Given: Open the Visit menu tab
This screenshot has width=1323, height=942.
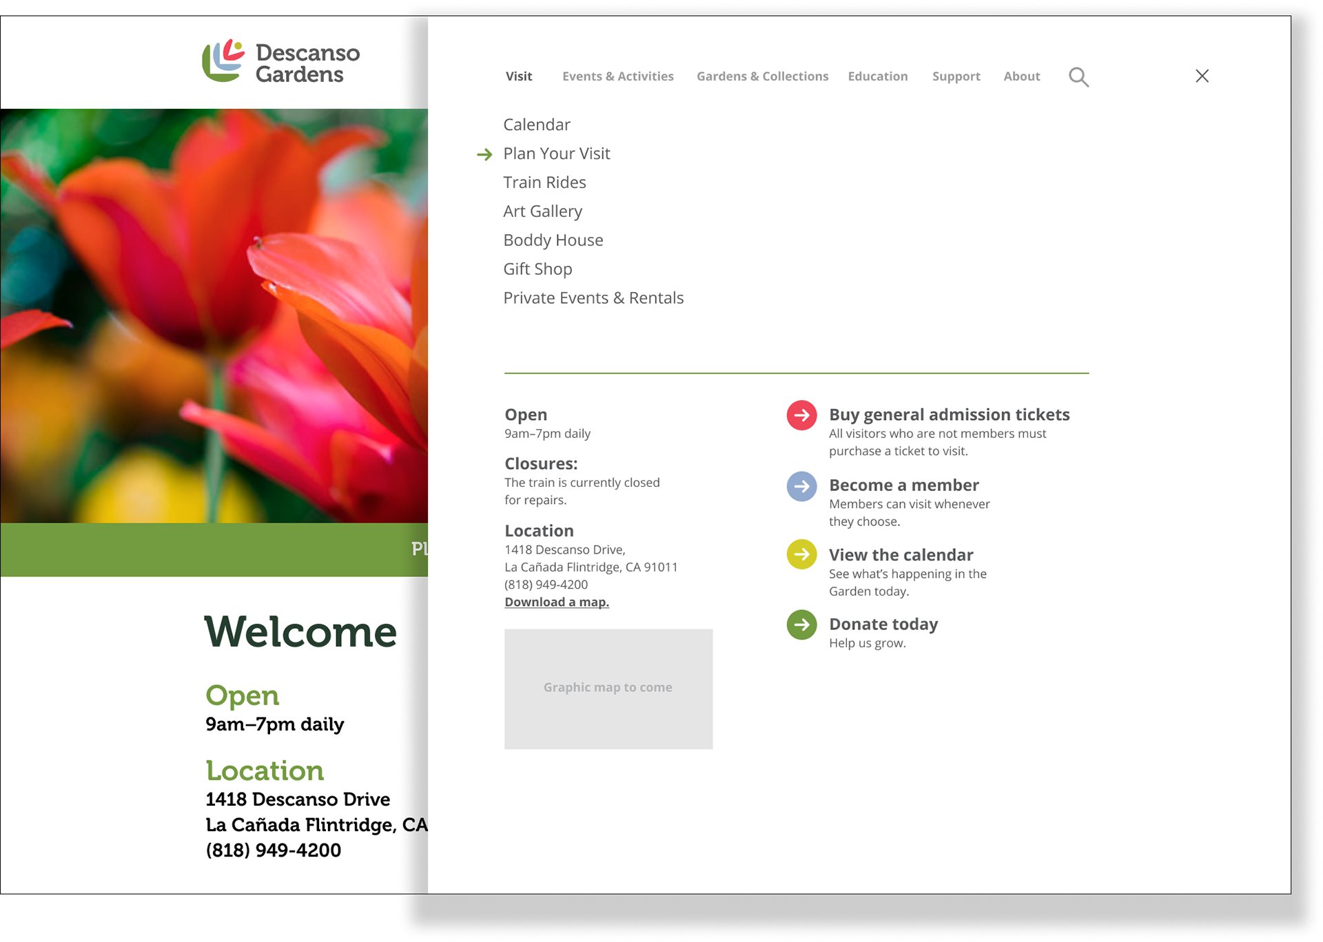Looking at the screenshot, I should tap(518, 76).
